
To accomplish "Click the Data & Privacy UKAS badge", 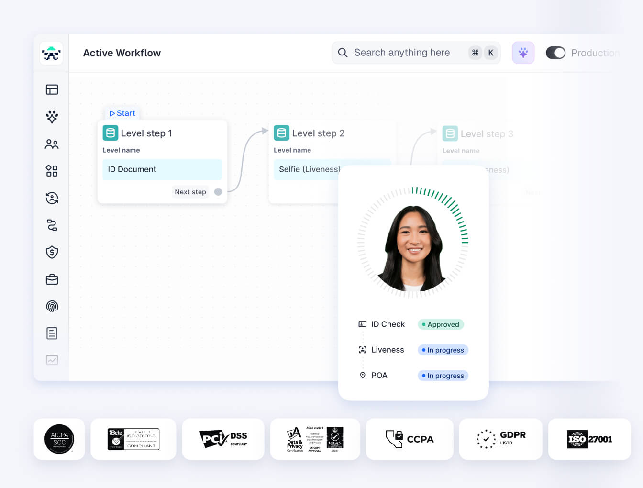I will point(315,439).
